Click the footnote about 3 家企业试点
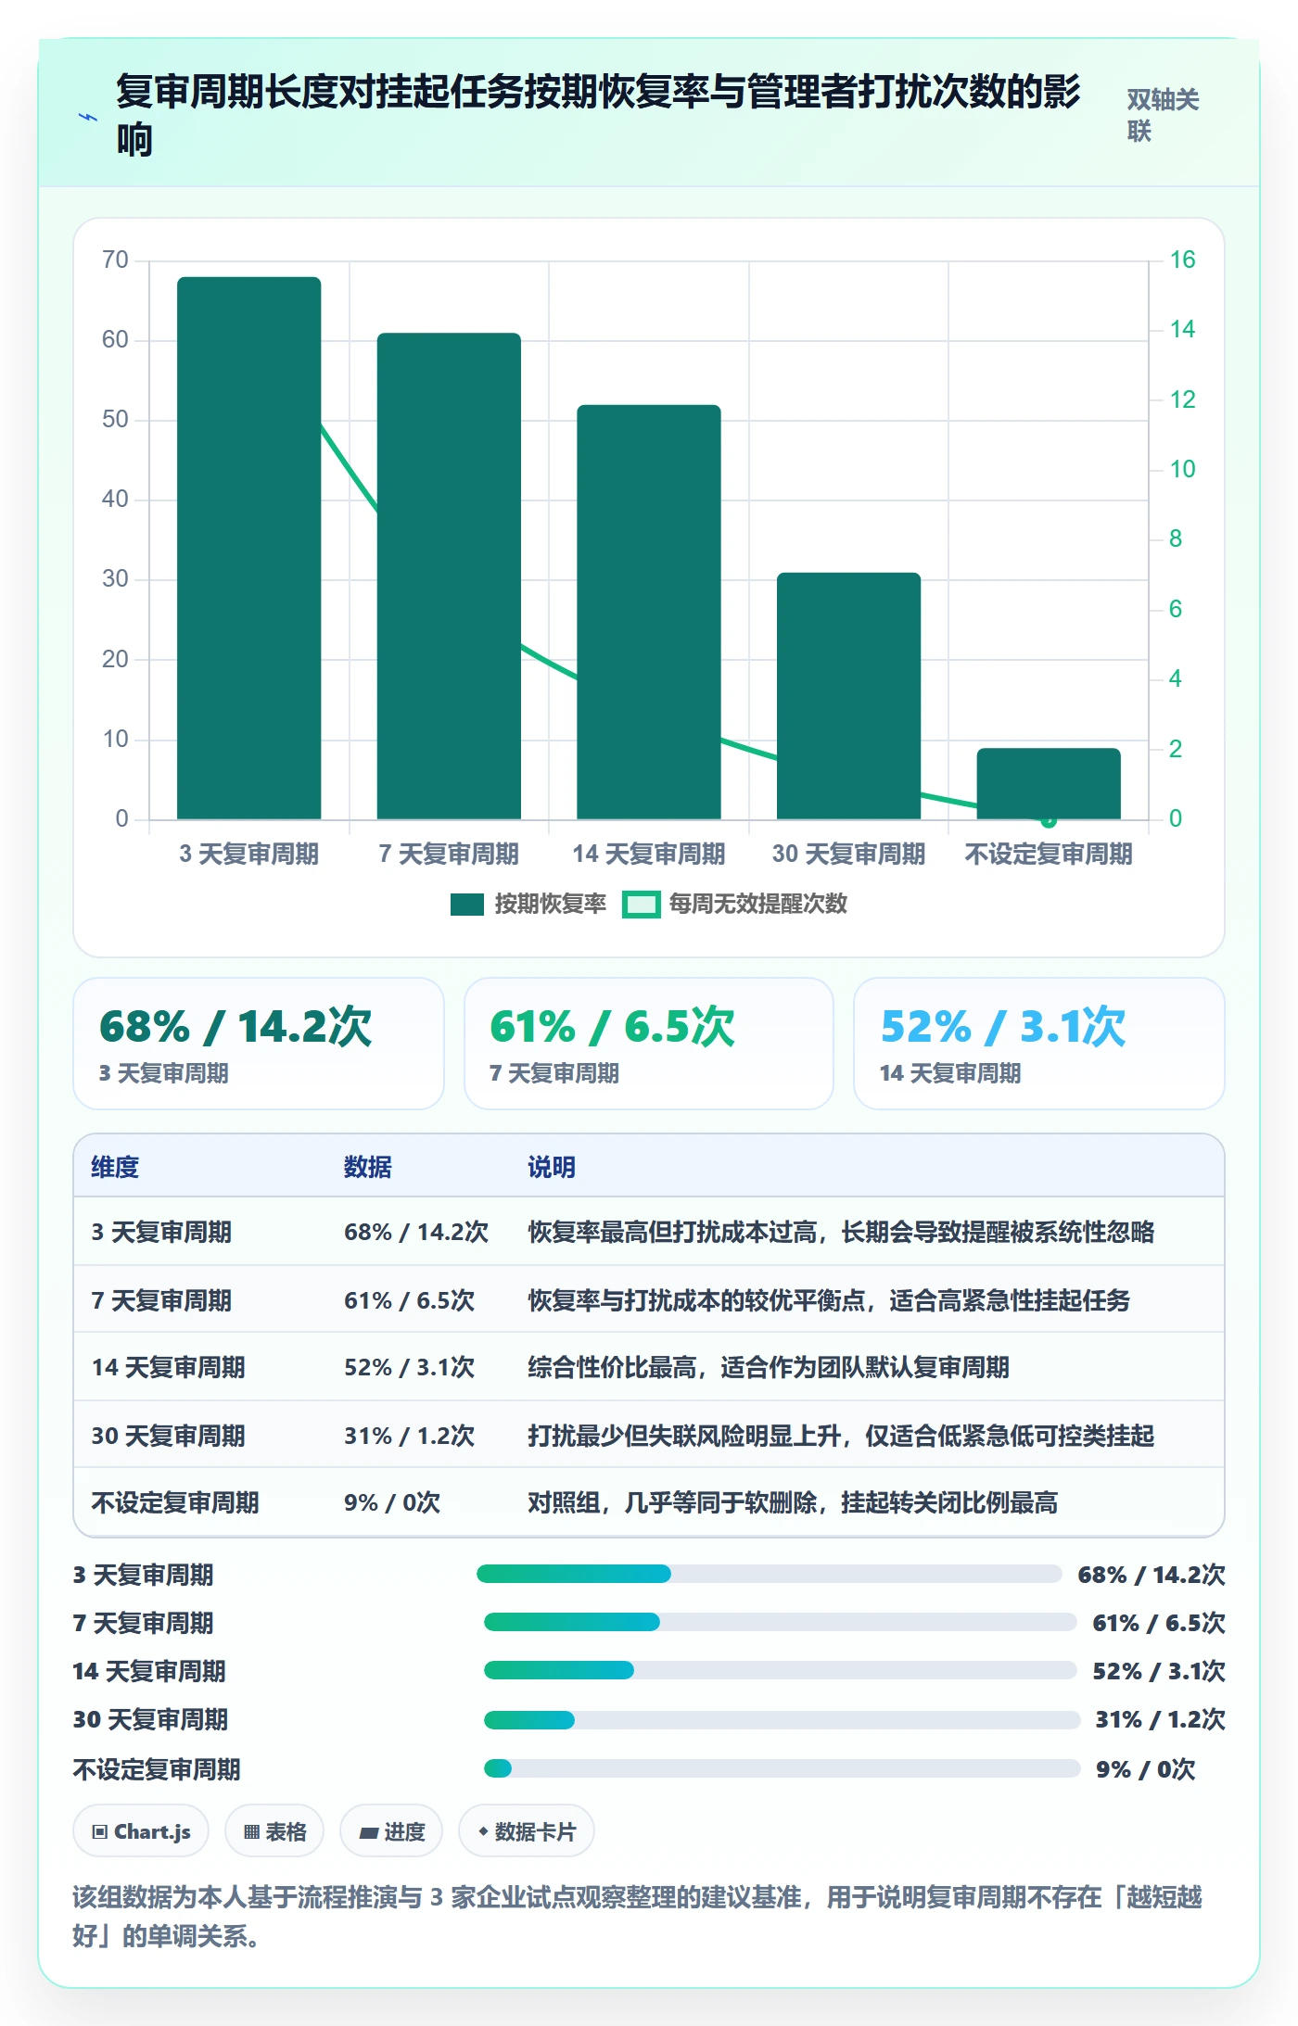Screen dimensions: 1298x2026 637,1917
